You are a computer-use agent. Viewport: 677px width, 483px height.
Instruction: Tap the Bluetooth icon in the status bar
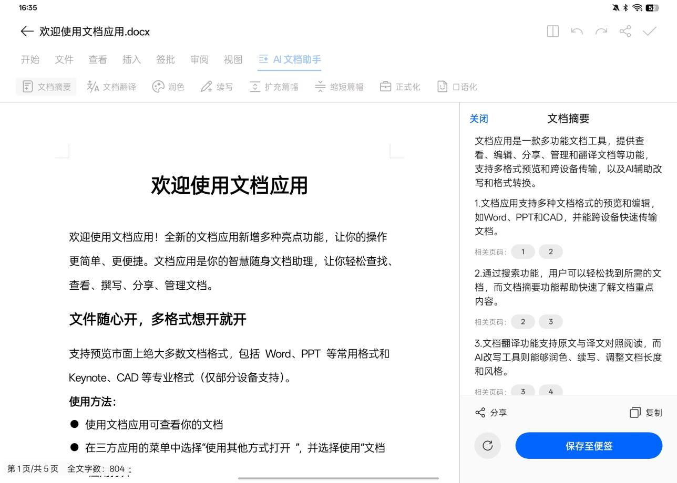click(625, 8)
